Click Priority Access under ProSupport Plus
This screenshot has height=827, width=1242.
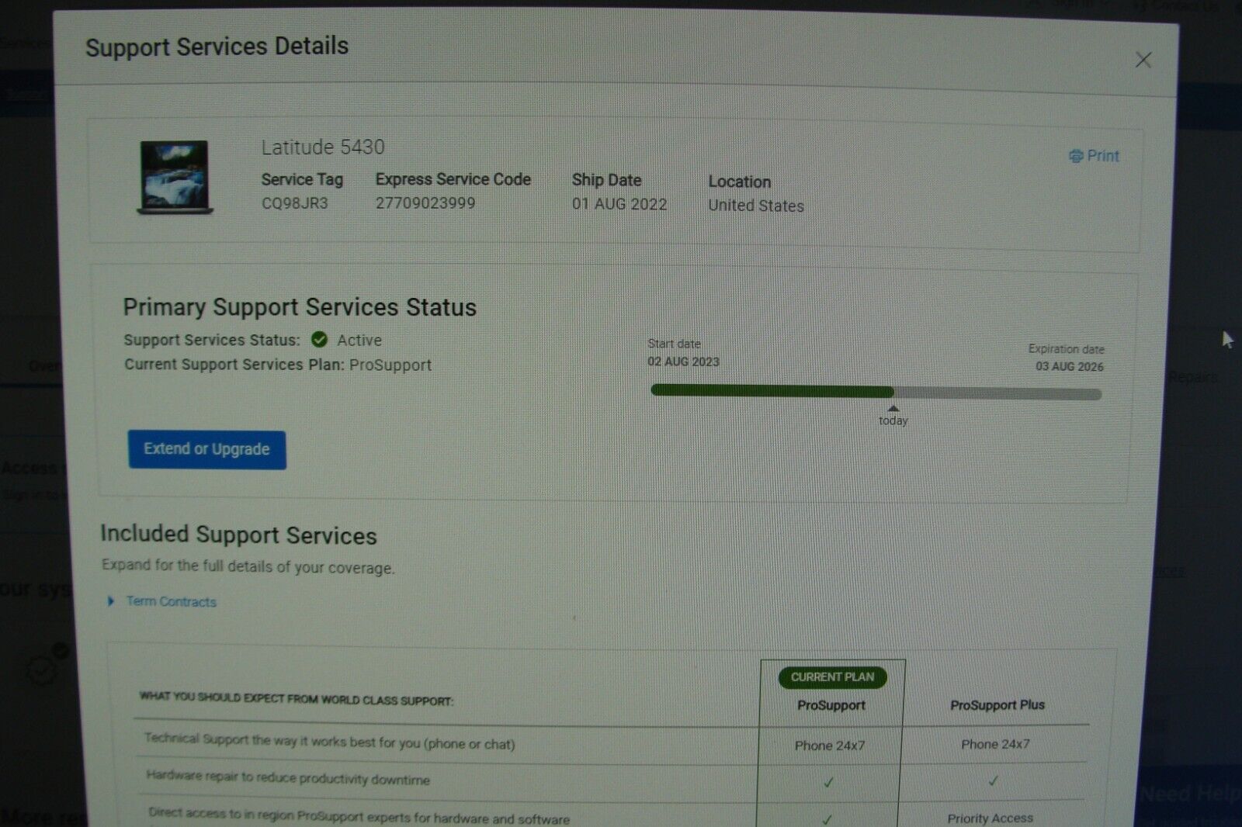click(990, 818)
